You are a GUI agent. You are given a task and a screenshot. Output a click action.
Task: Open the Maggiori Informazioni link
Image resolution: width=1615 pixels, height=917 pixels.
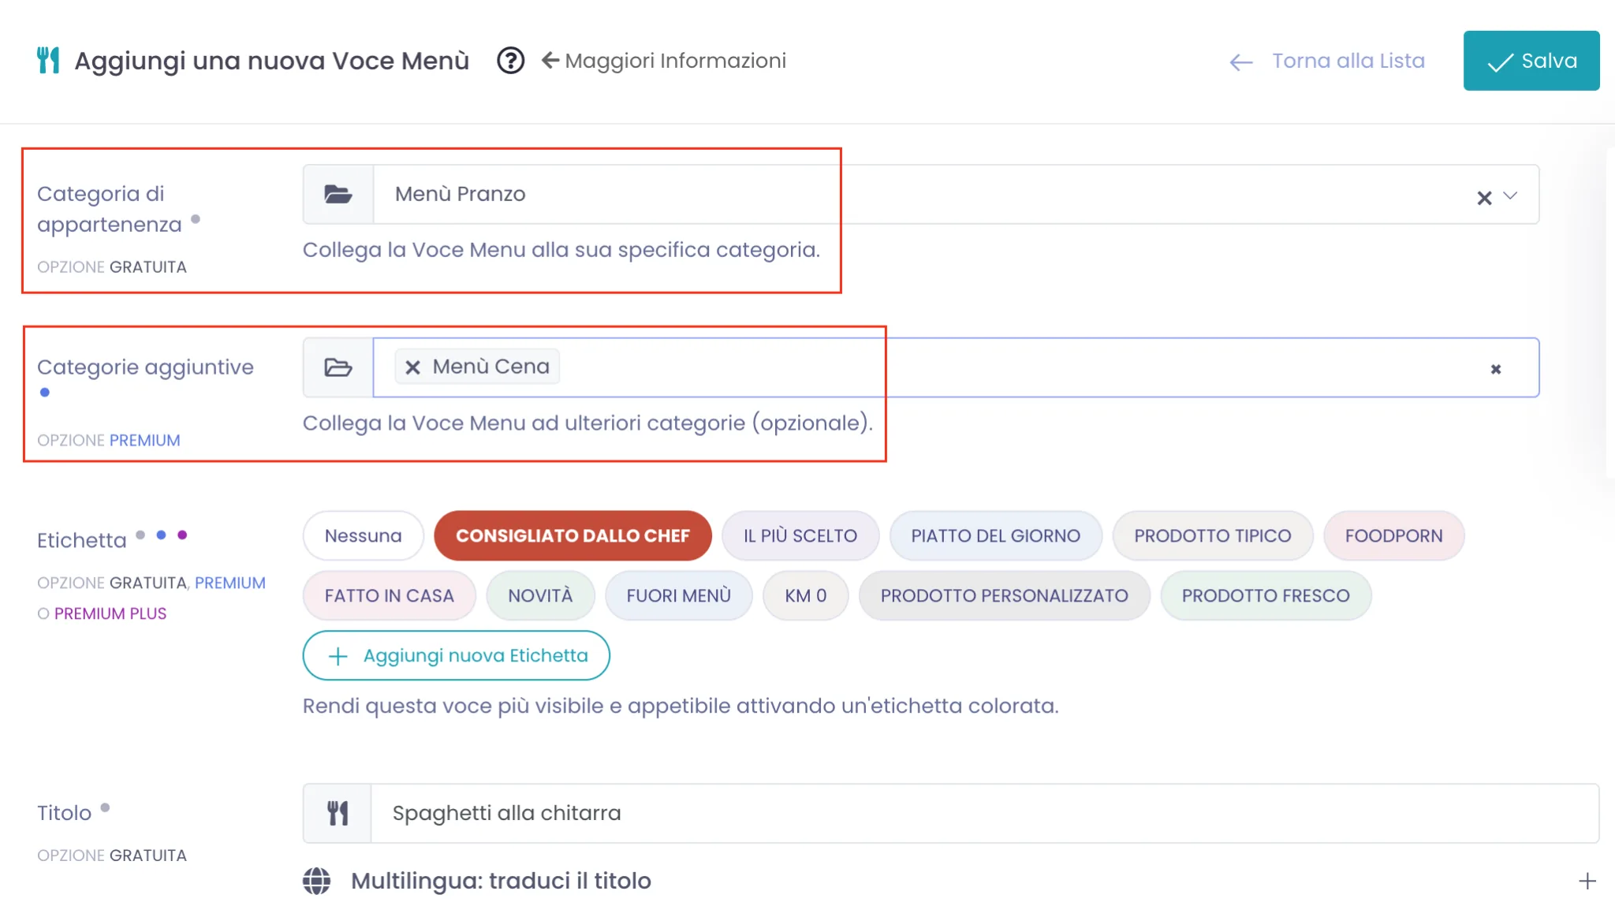click(x=664, y=61)
